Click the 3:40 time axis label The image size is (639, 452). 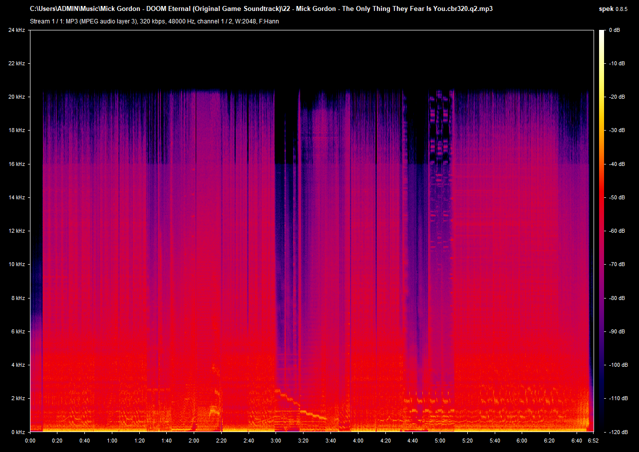coord(330,441)
